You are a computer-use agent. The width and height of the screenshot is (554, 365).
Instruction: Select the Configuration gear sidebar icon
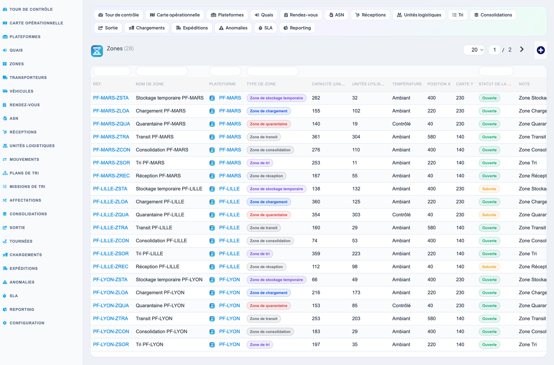(x=5, y=323)
